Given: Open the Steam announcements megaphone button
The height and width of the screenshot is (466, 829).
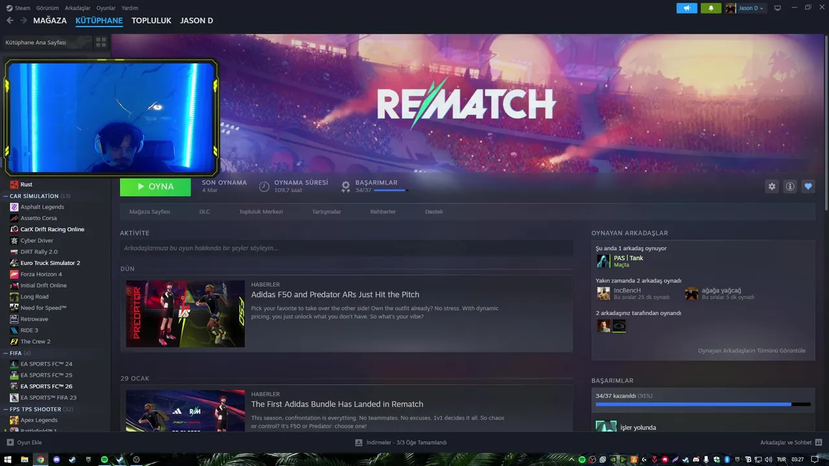Looking at the screenshot, I should coord(687,8).
